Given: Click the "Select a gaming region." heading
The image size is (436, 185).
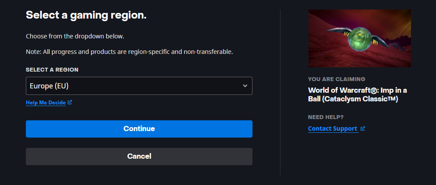Looking at the screenshot, I should pyautogui.click(x=86, y=15).
